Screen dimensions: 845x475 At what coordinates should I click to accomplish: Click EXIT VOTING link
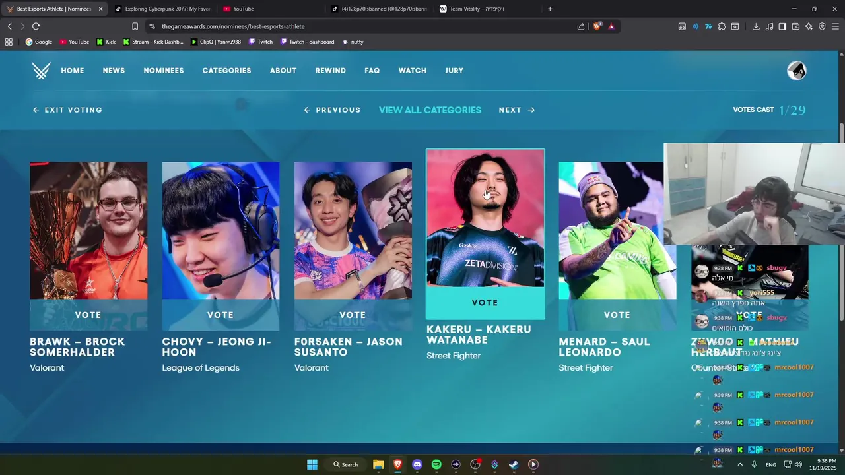coord(67,110)
